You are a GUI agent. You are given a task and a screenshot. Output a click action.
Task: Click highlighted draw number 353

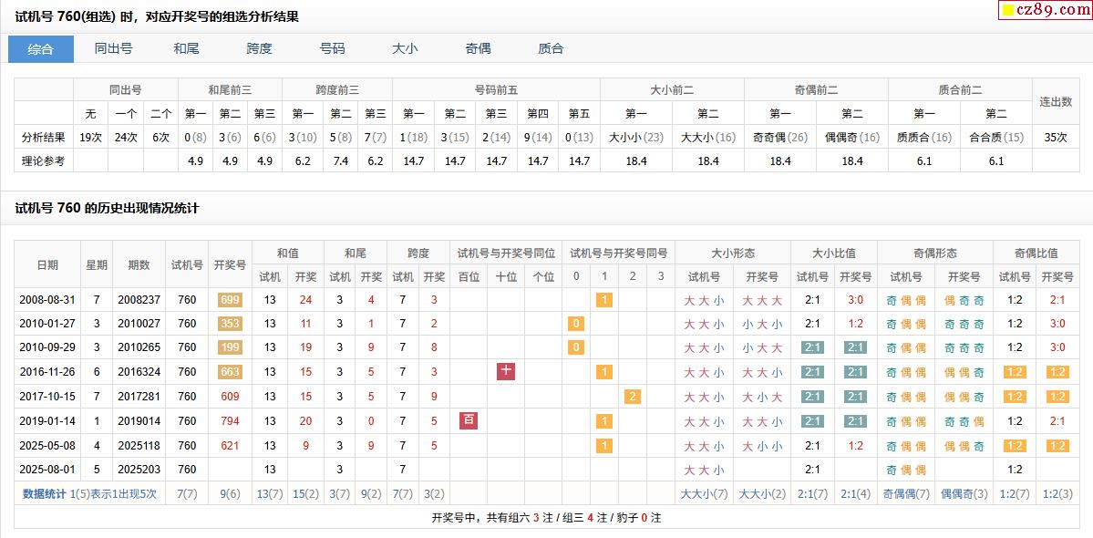[230, 324]
